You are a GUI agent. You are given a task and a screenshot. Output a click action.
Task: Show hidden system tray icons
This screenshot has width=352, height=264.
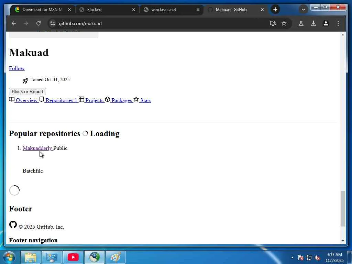(x=292, y=258)
